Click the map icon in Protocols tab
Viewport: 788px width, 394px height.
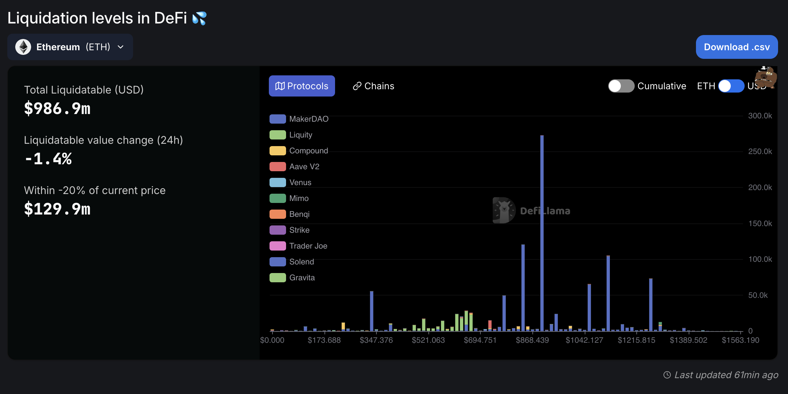(280, 86)
